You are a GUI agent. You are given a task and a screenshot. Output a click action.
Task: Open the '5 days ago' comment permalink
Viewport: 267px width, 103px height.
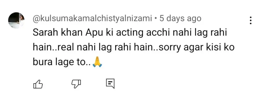point(180,19)
